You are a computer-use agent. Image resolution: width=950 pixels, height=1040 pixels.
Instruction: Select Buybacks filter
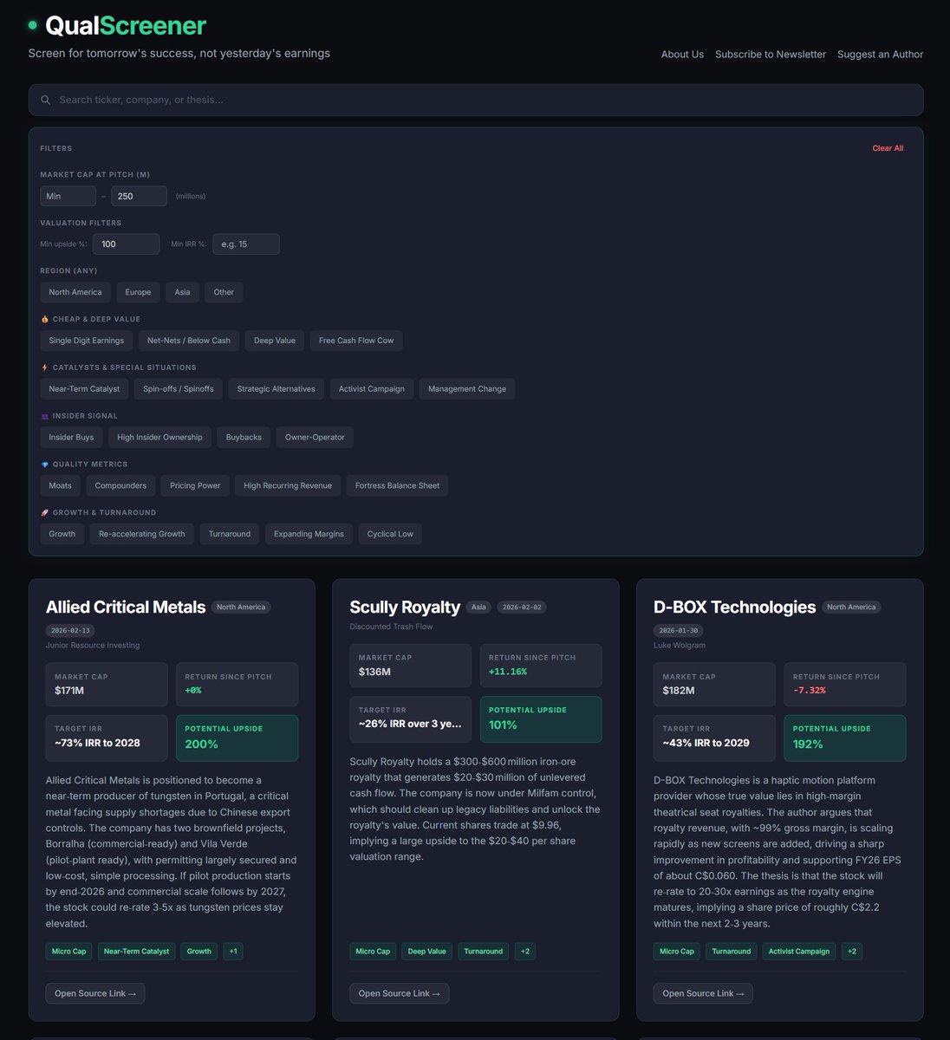click(x=244, y=438)
